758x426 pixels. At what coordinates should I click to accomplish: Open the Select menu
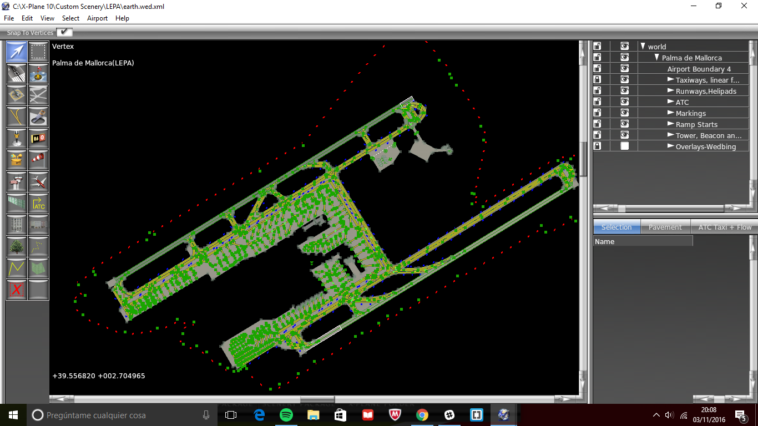tap(70, 18)
